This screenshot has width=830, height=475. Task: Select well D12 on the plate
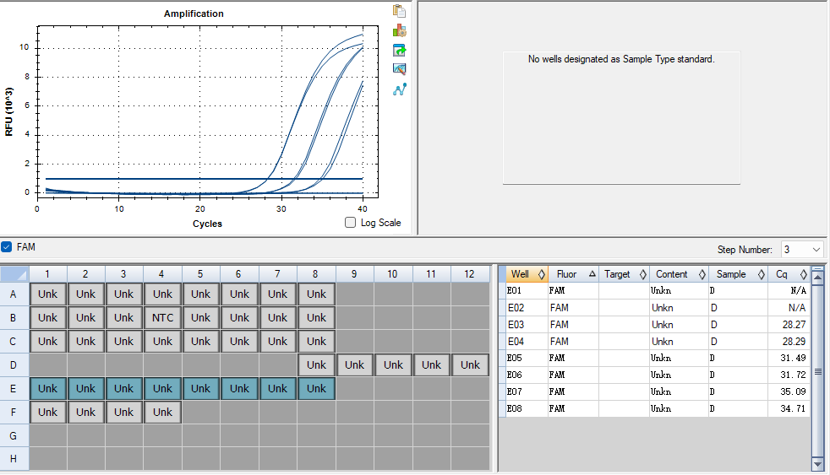(x=470, y=364)
